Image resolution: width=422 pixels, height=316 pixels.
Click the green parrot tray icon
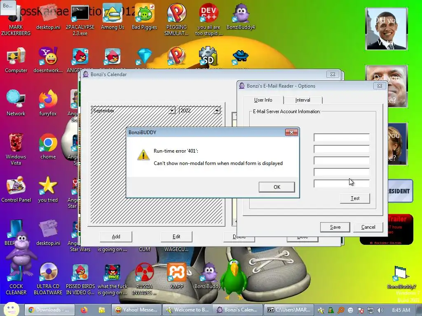(x=331, y=310)
